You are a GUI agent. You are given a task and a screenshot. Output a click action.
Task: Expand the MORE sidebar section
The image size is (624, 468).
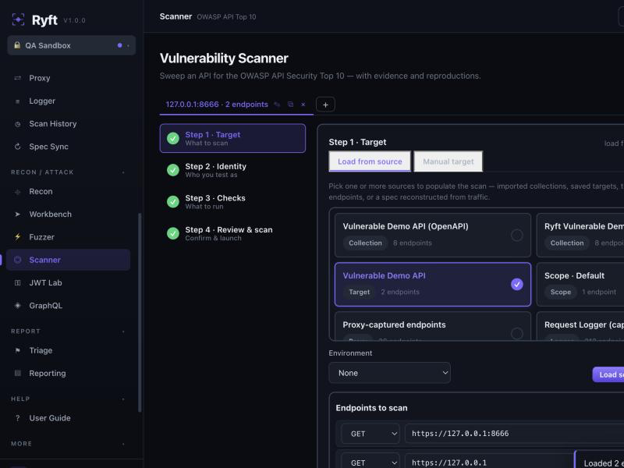tap(123, 444)
